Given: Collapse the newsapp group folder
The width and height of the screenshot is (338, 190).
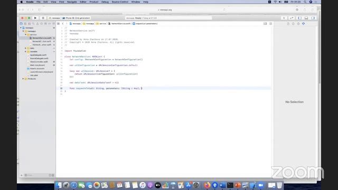Looking at the screenshot, I should click(23, 31).
